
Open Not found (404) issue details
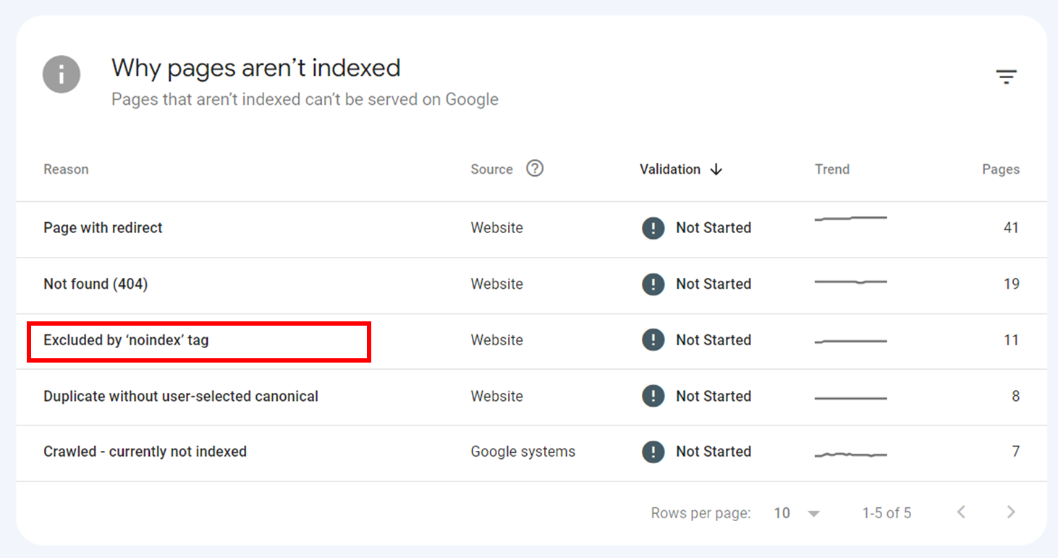(x=96, y=284)
